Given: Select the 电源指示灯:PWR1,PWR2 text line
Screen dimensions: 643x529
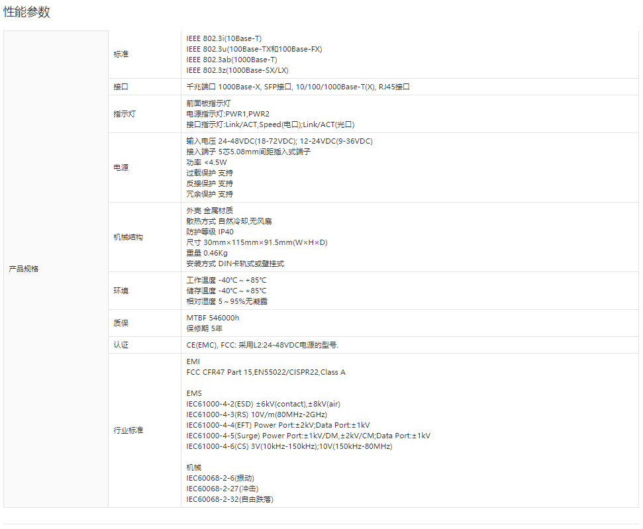Looking at the screenshot, I should point(228,114).
